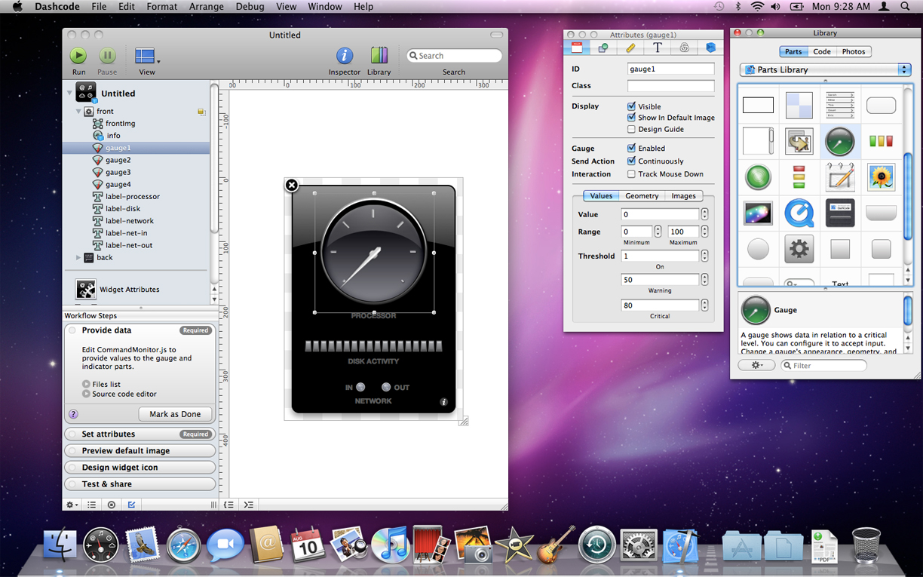
Task: Switch to the Images tab
Action: [x=683, y=195]
